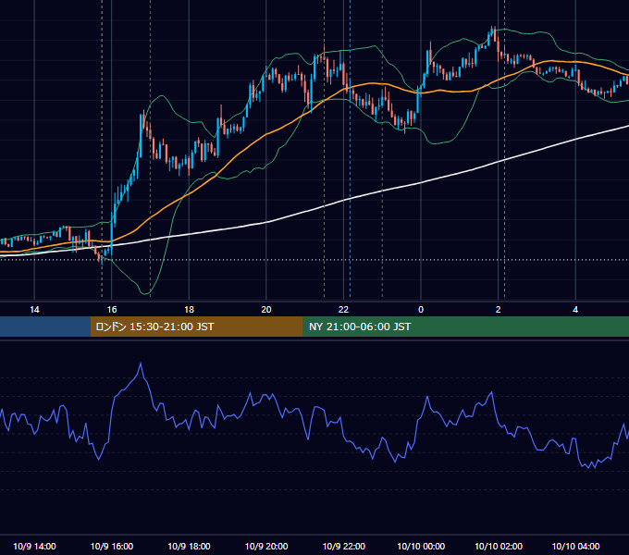
Task: Click the 10/10 04:00 time label
Action: (x=575, y=546)
